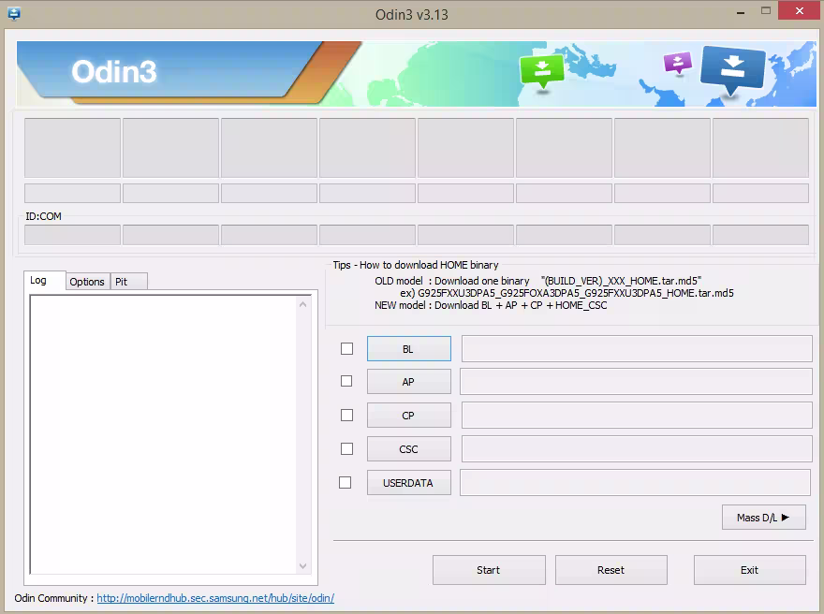824x614 pixels.
Task: Switch to the Options tab
Action: point(87,282)
